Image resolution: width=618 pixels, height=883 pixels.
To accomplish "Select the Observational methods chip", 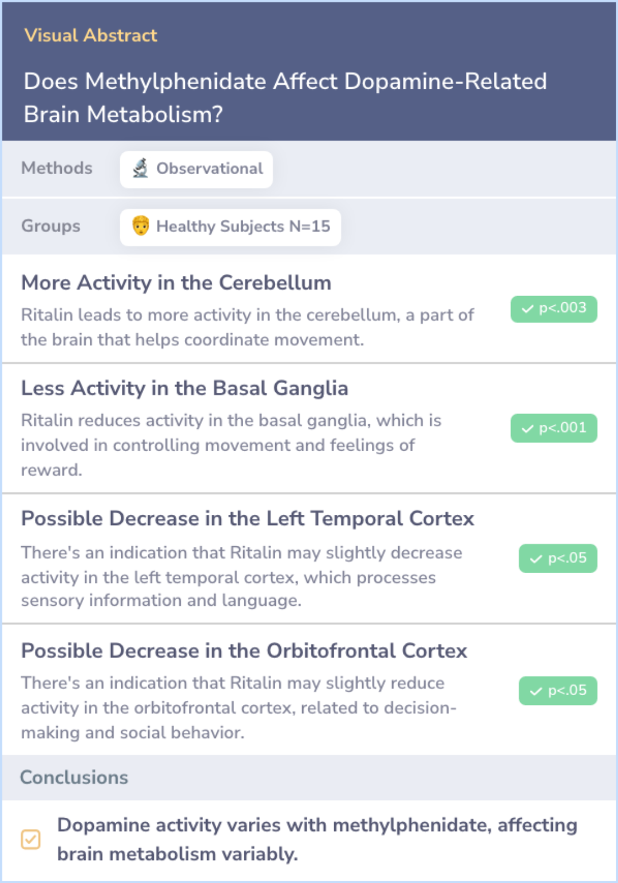I will coord(196,169).
